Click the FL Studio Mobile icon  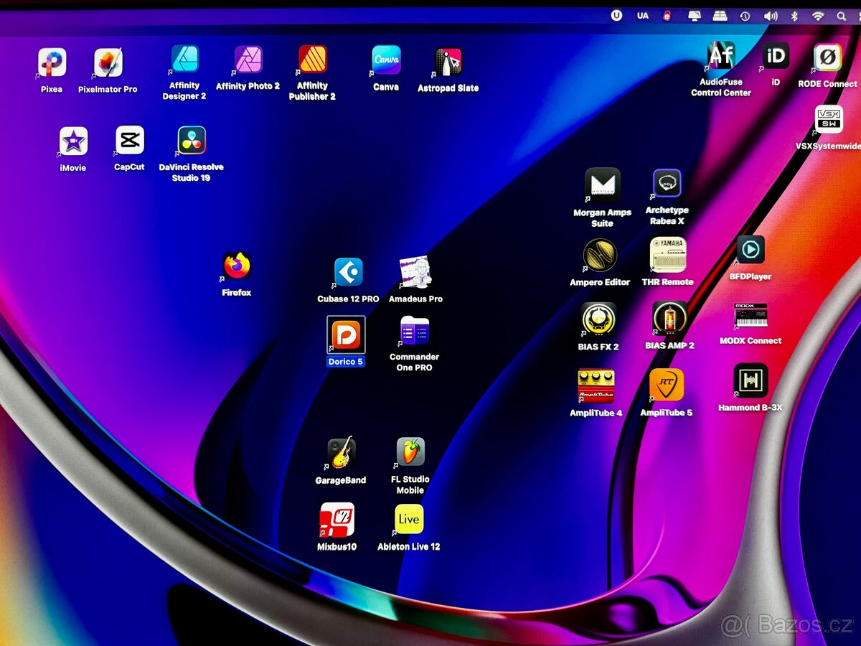[411, 452]
